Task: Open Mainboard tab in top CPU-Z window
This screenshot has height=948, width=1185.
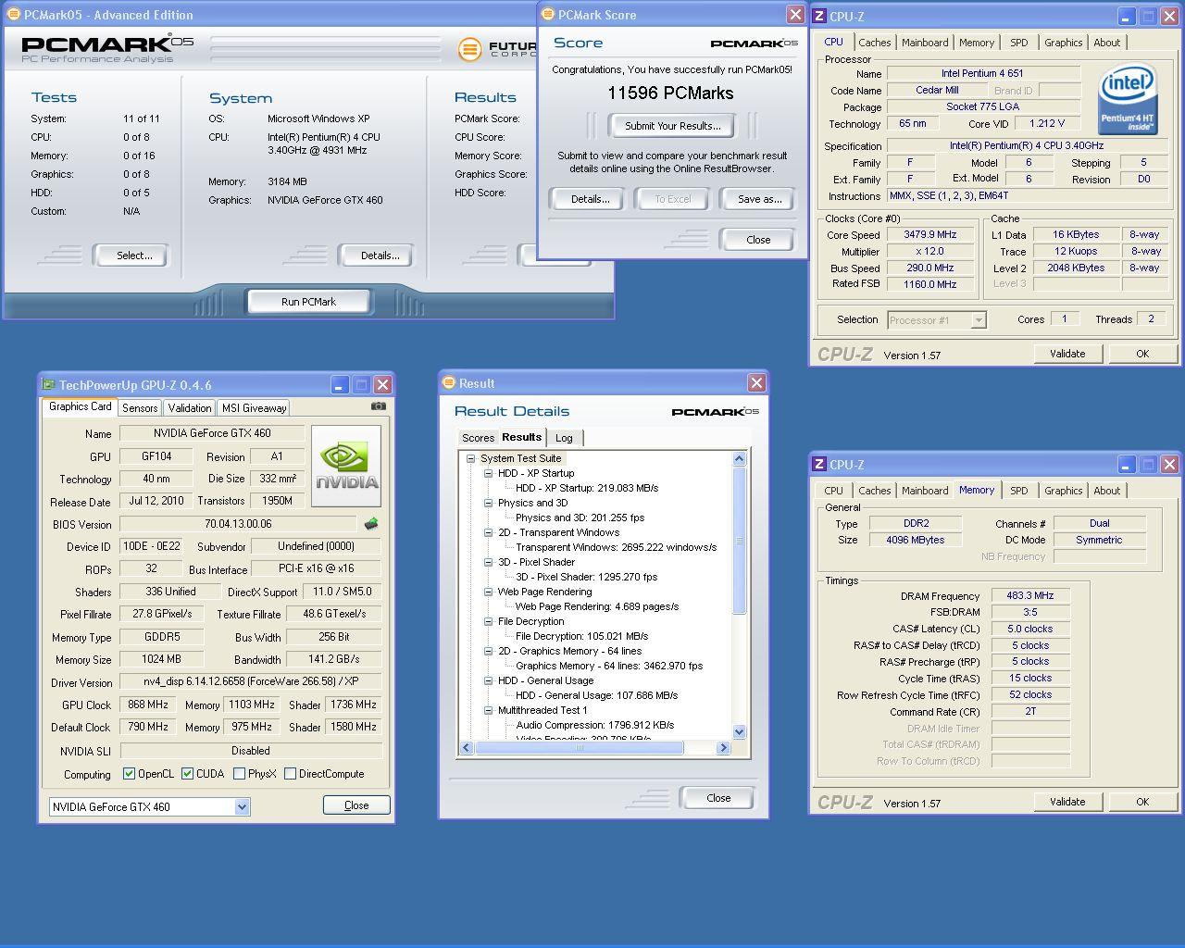Action: click(x=925, y=43)
